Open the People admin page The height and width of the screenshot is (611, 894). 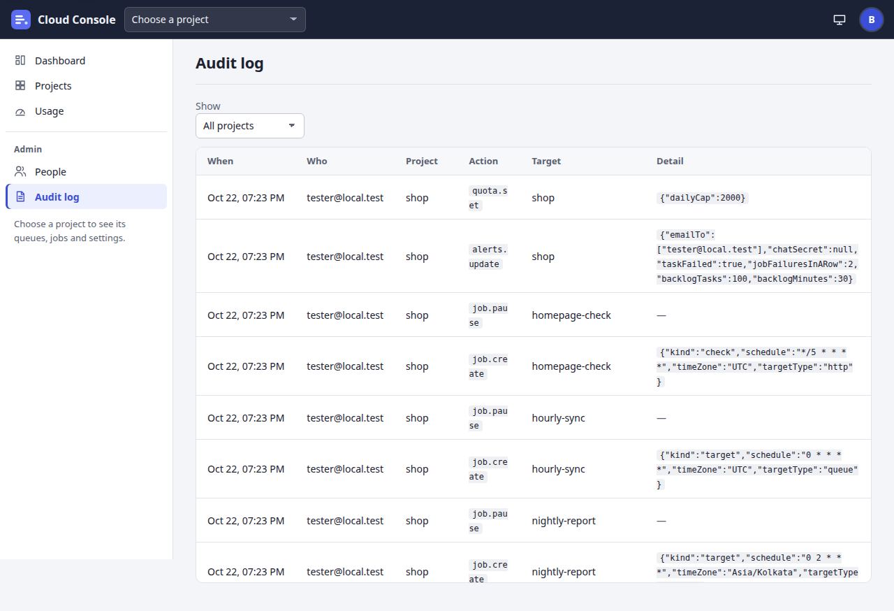[87, 172]
